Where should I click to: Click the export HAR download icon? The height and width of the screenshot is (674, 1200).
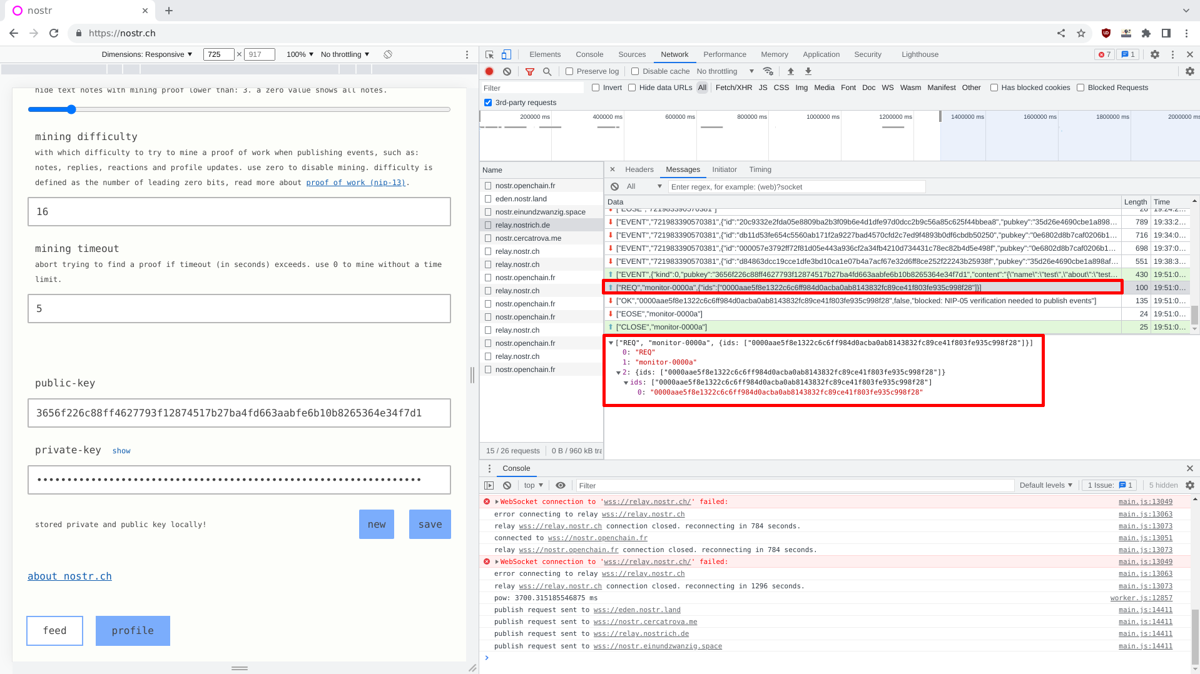click(x=808, y=71)
